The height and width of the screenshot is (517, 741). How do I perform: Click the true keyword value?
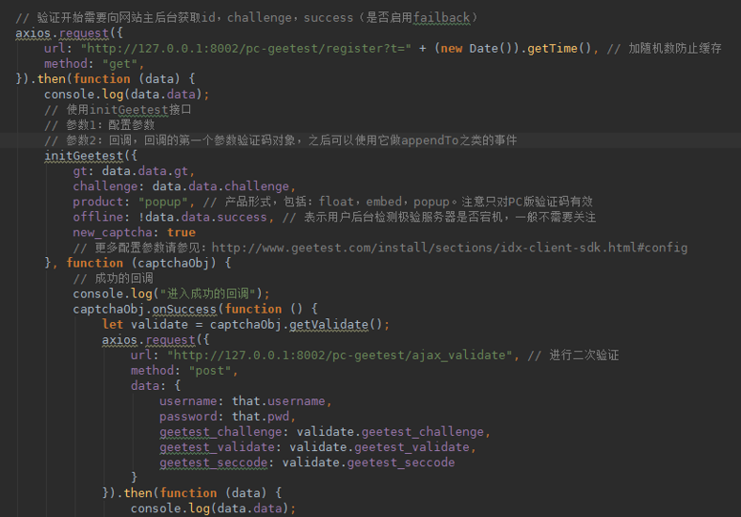181,233
